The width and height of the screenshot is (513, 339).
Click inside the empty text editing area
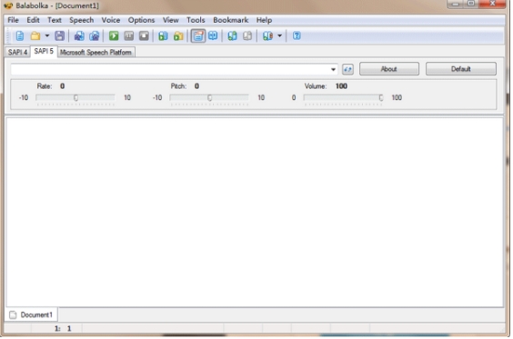pos(255,213)
